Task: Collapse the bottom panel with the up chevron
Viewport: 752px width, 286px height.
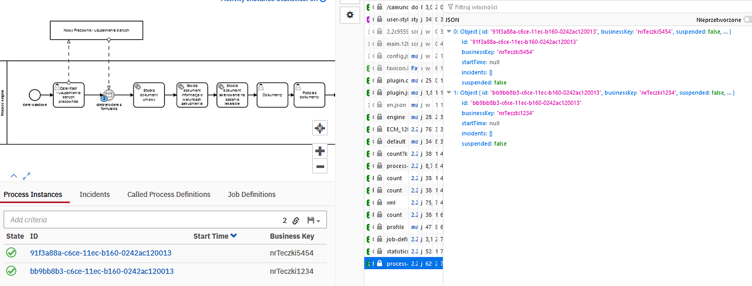Action: [x=14, y=176]
